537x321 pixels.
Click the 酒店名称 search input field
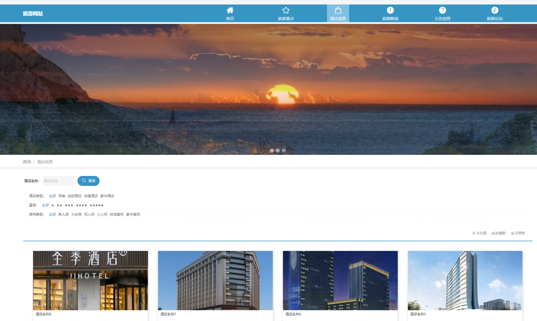pos(58,181)
